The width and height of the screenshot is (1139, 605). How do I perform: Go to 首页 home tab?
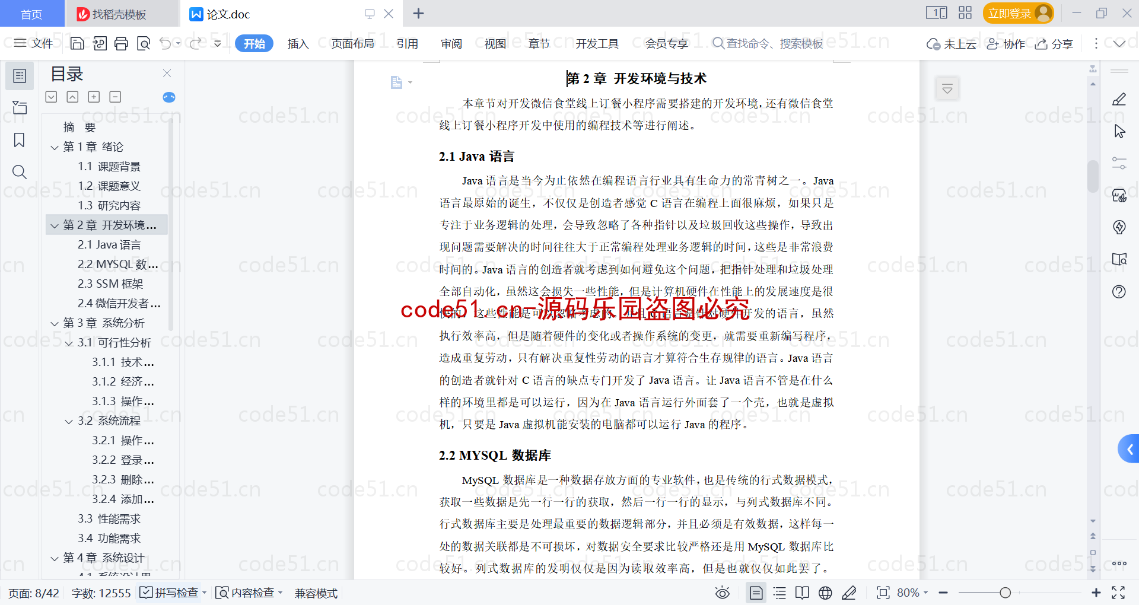[31, 14]
